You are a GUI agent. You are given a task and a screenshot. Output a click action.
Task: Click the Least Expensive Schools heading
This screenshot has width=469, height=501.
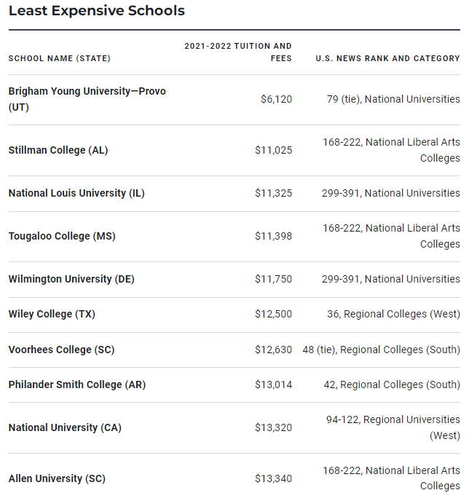(x=97, y=11)
